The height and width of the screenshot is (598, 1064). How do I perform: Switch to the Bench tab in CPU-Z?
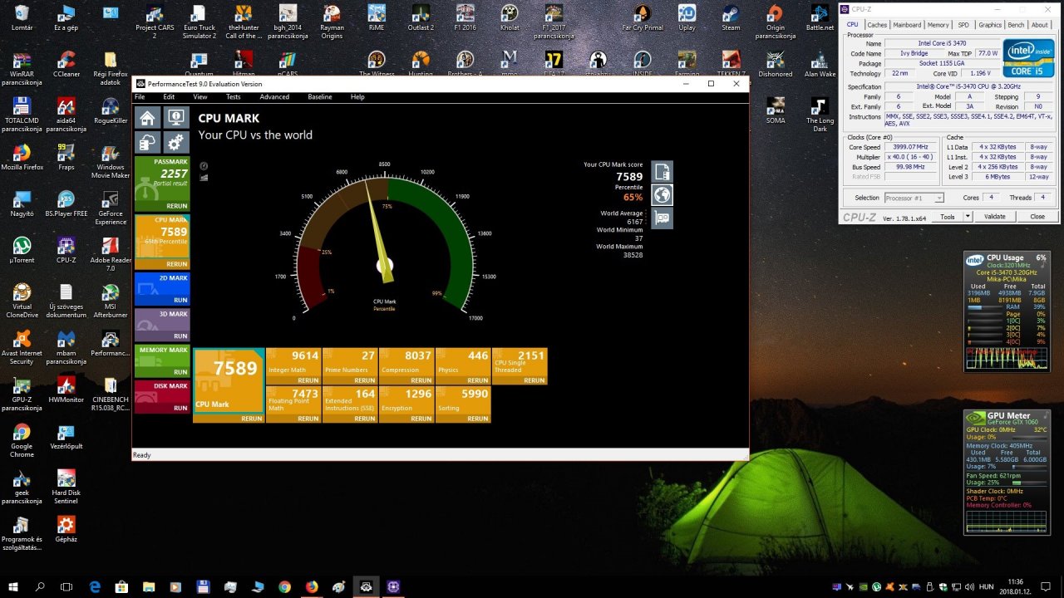click(1016, 25)
